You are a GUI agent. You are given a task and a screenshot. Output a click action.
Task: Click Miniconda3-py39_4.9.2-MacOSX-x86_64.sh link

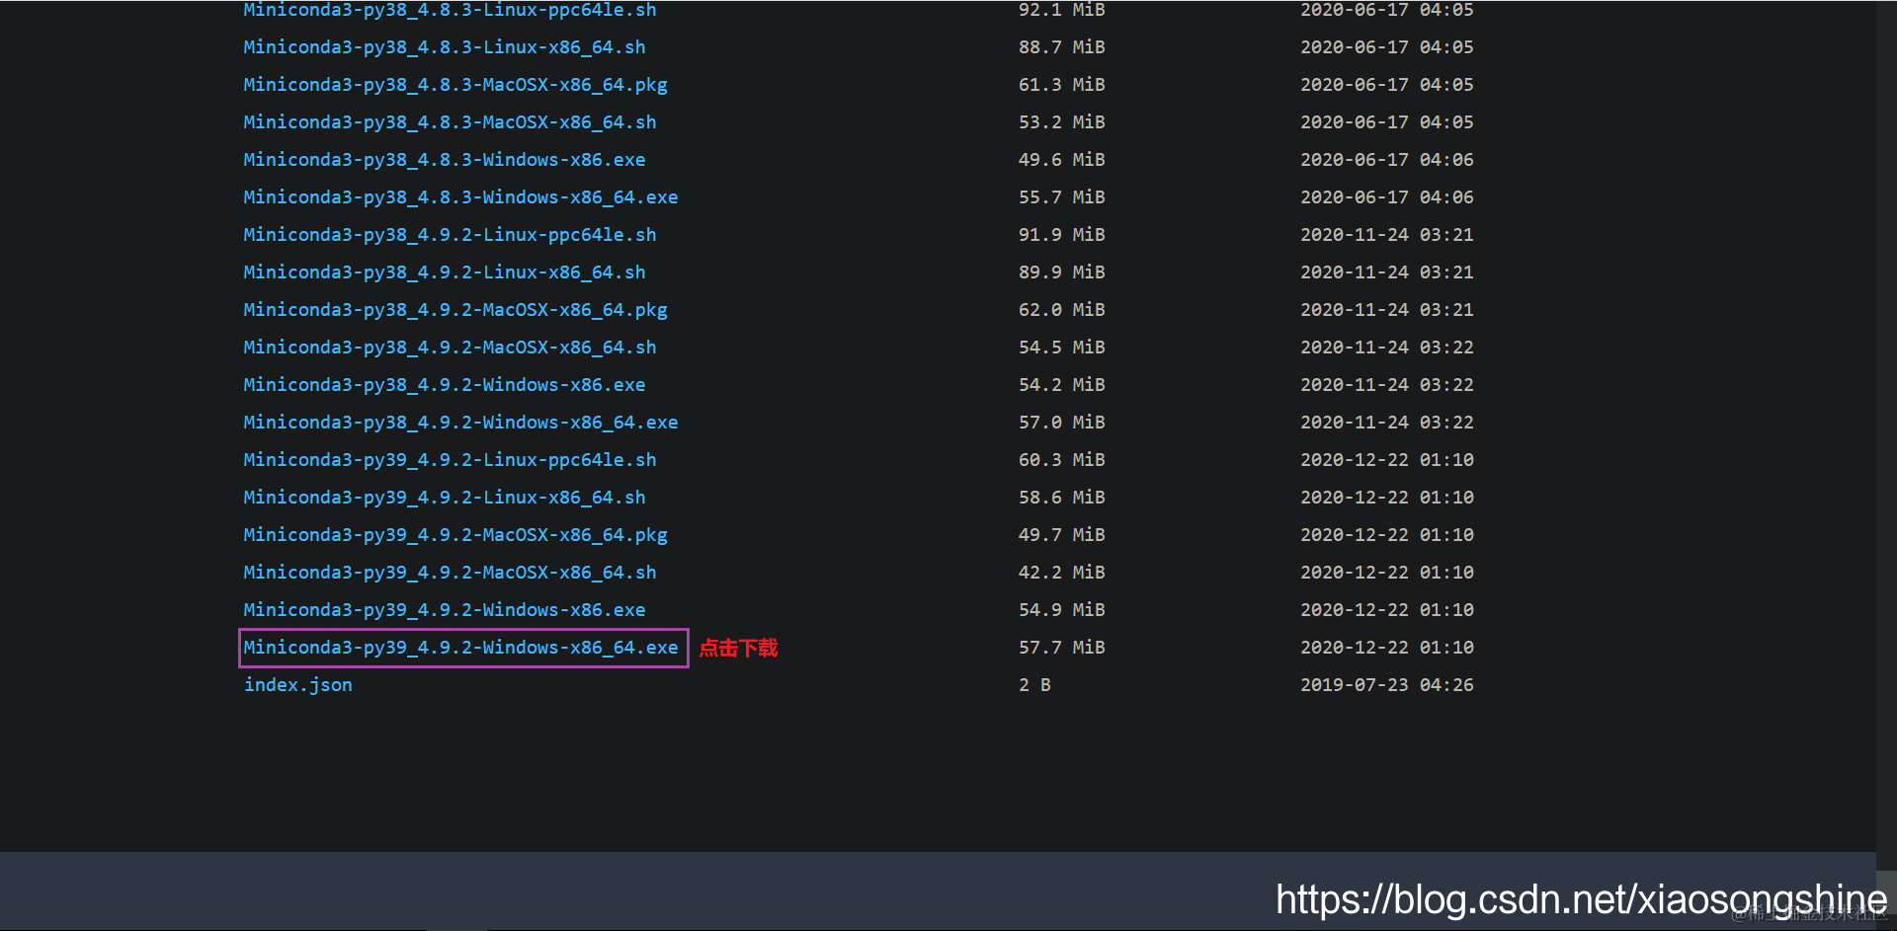coord(450,573)
